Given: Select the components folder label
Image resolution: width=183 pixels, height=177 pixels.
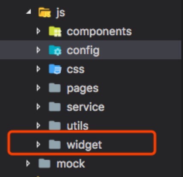Looking at the screenshot, I should 99,32.
